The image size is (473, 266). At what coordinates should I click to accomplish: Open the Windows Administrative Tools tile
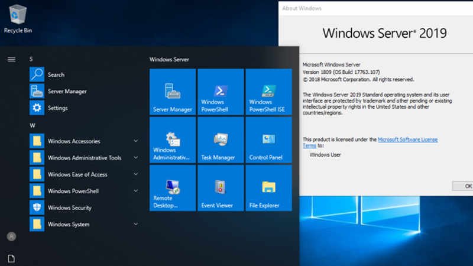tap(173, 140)
